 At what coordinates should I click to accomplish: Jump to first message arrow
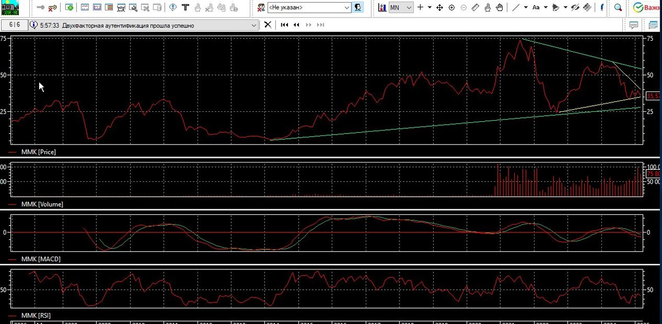tap(285, 25)
